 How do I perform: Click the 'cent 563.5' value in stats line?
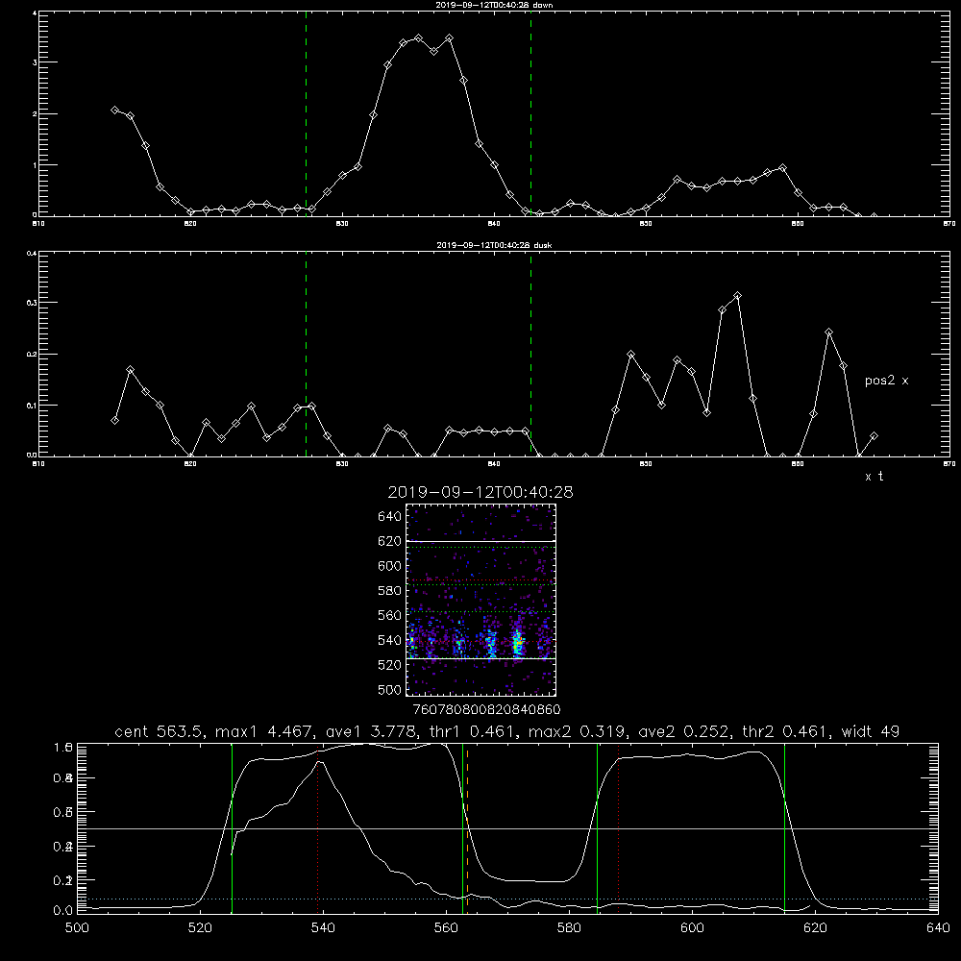pyautogui.click(x=157, y=731)
